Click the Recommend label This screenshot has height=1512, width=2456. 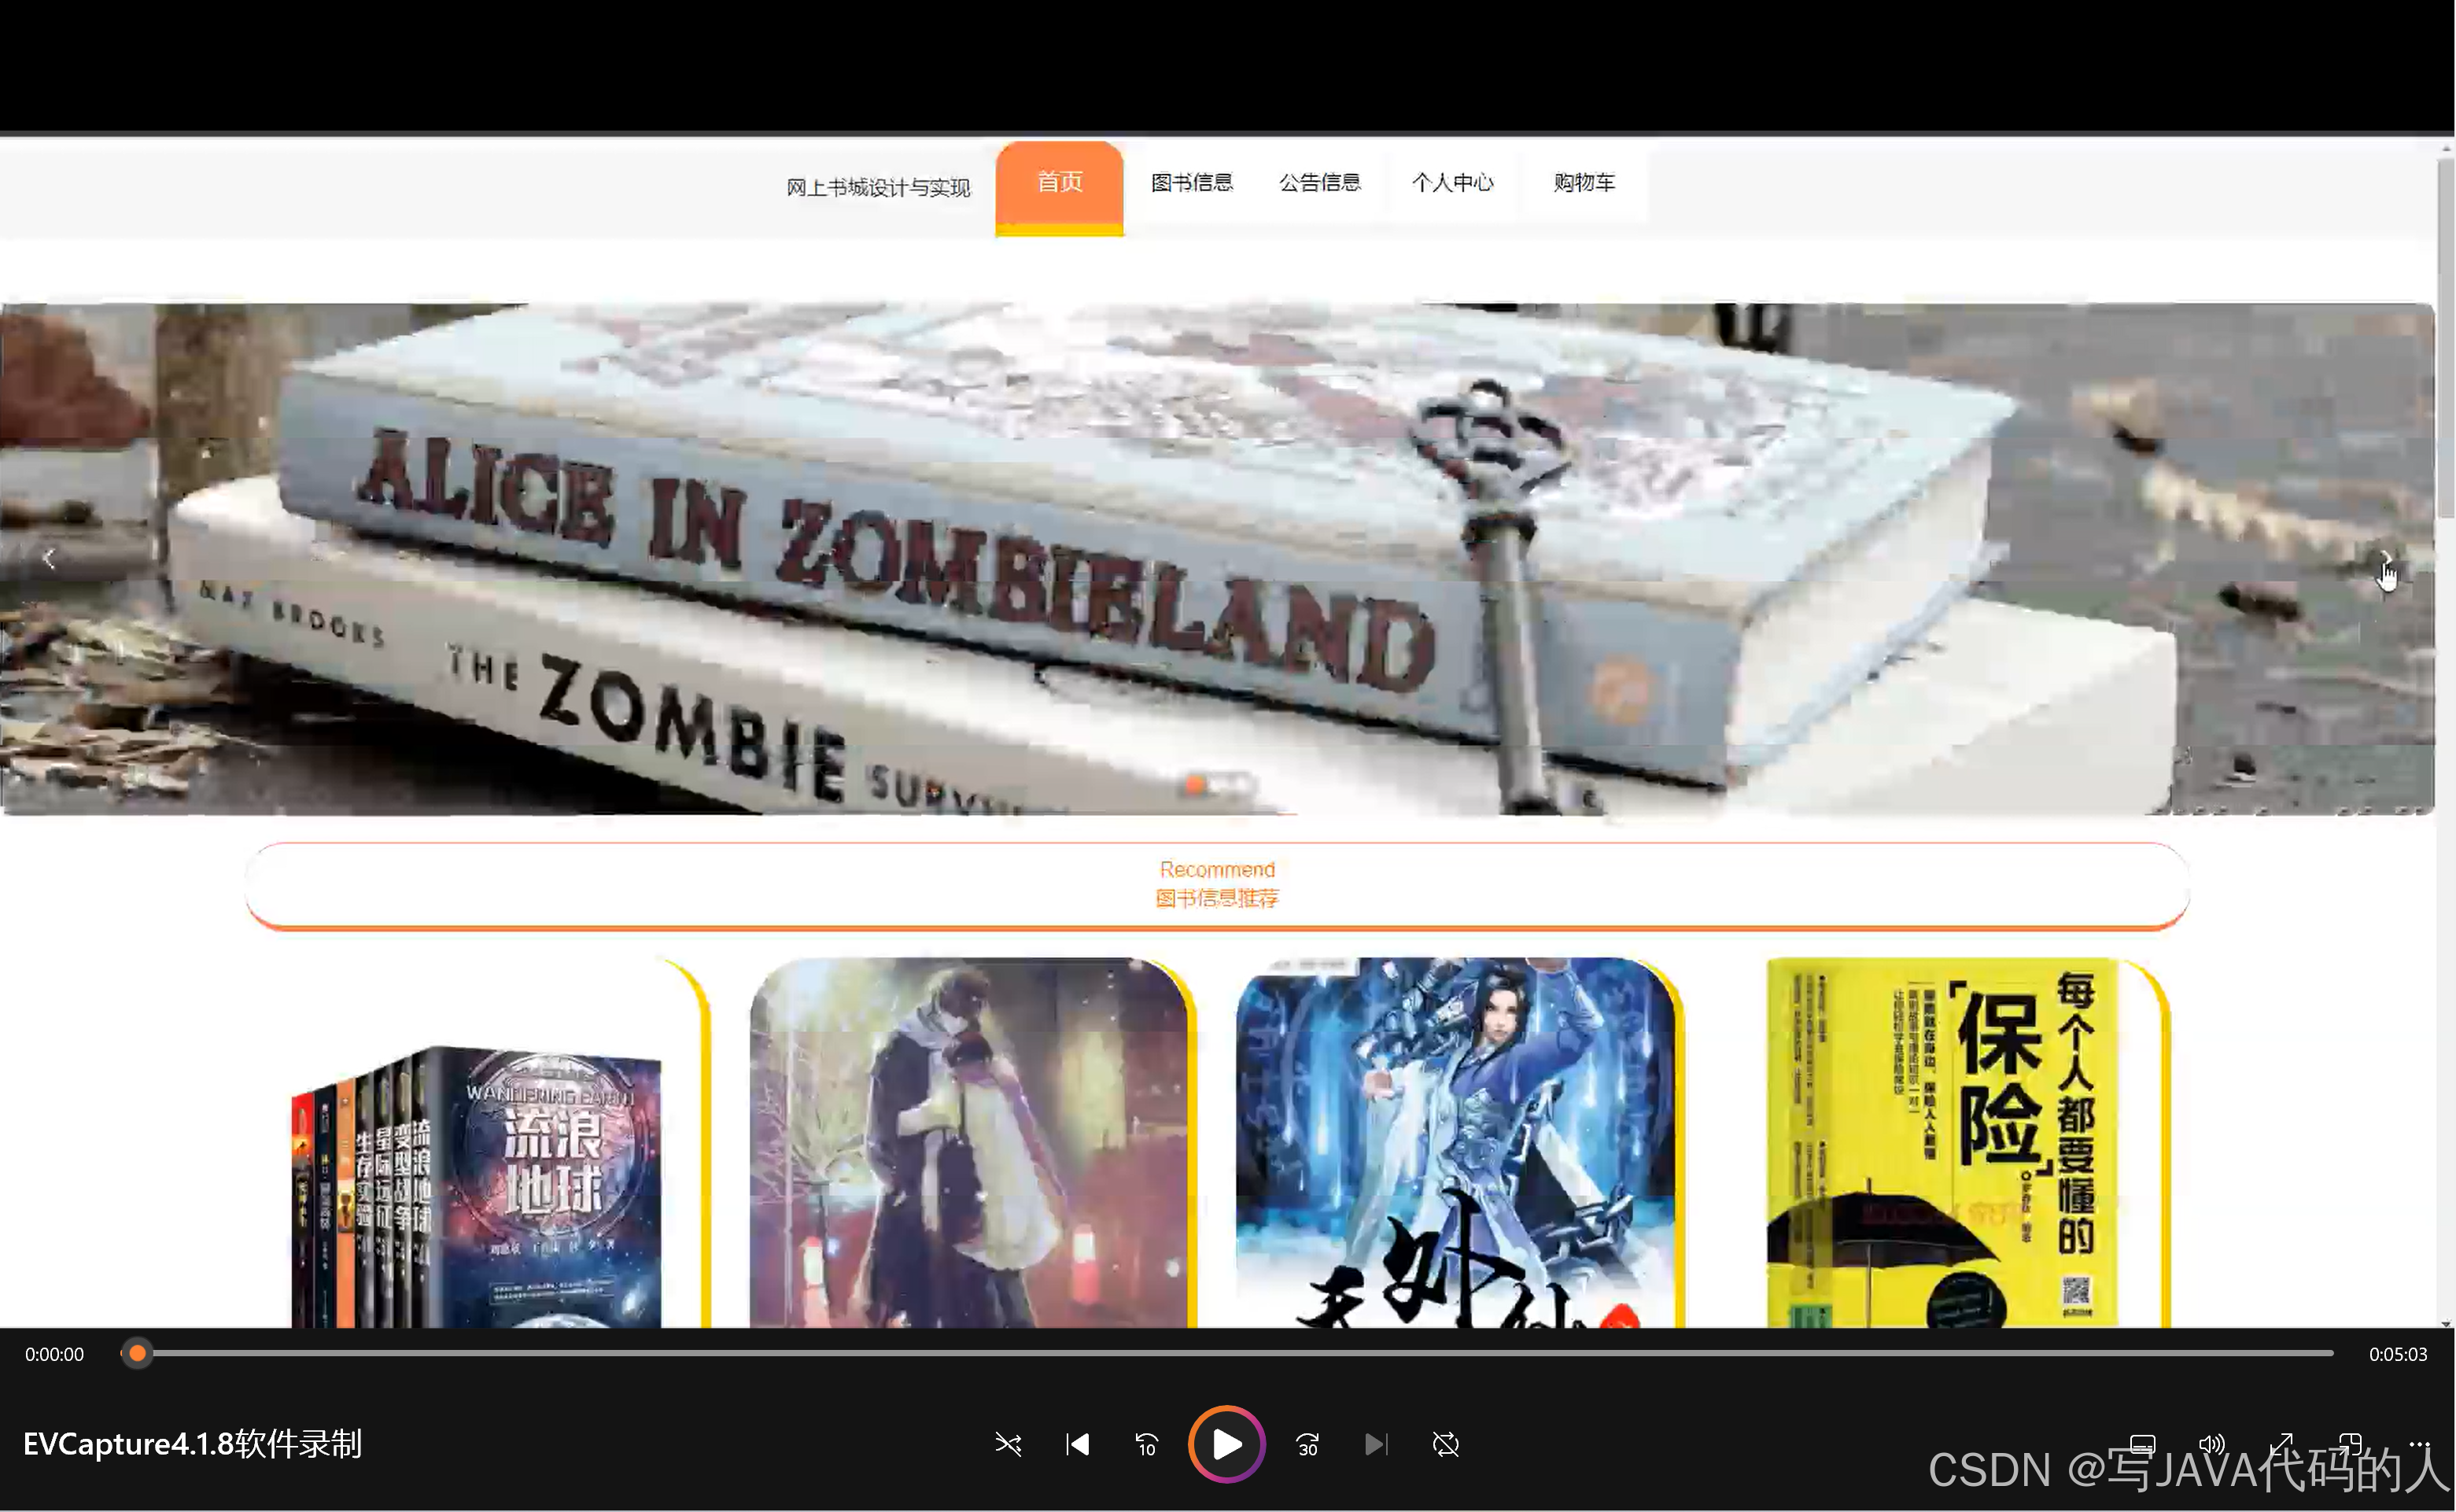(1217, 869)
